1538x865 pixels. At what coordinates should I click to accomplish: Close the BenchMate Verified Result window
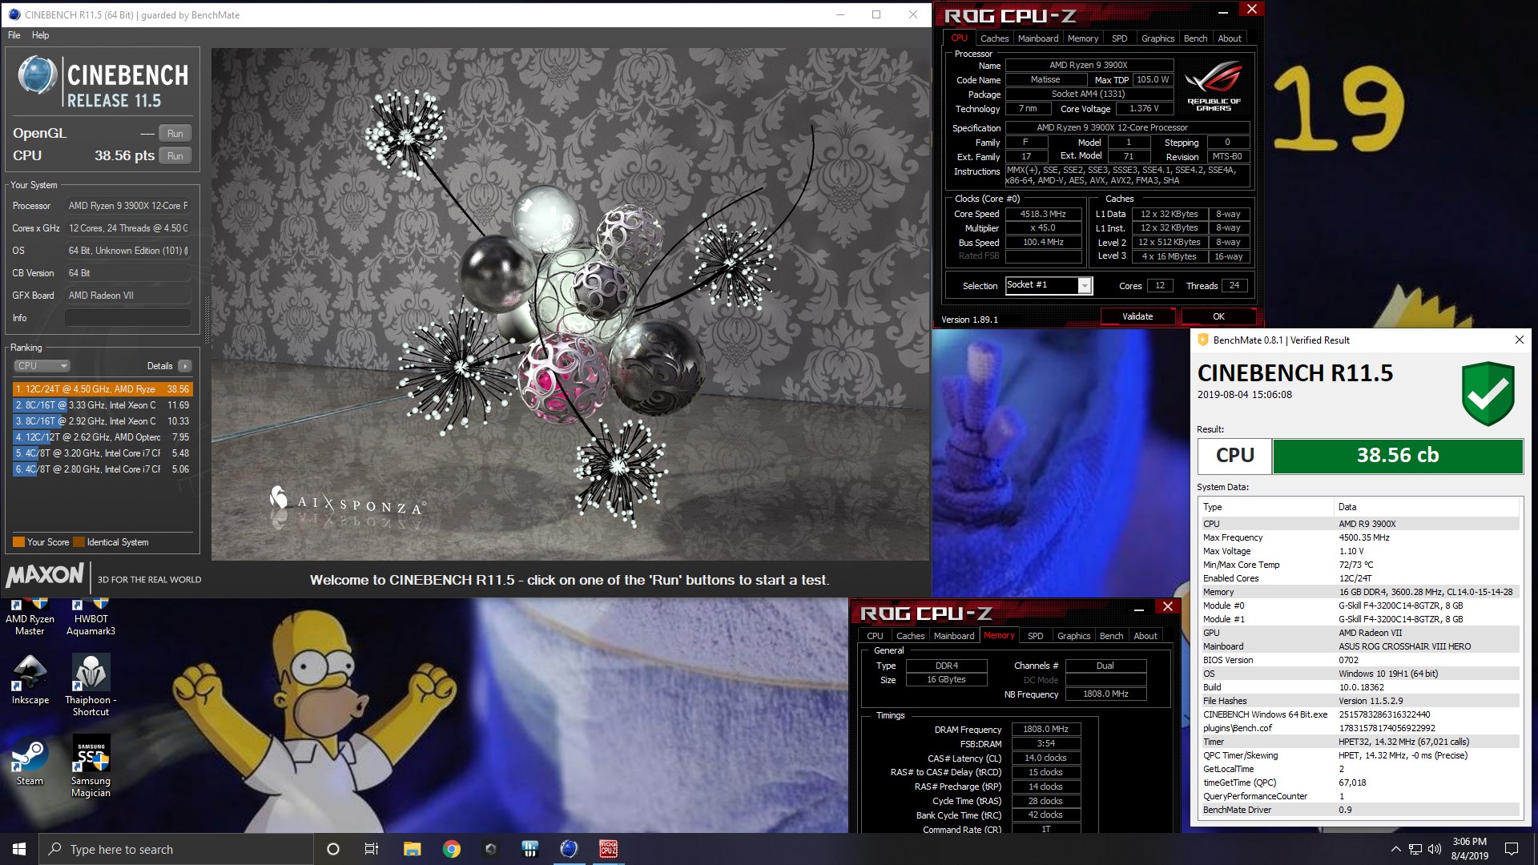pos(1520,340)
